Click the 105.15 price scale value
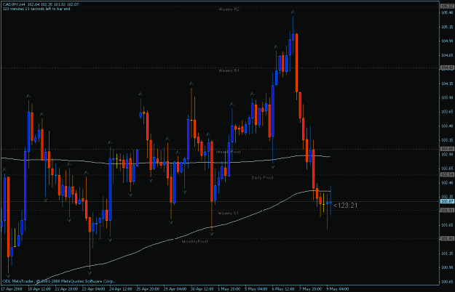Image resolution: width=455 pixels, height=292 pixels. (447, 27)
